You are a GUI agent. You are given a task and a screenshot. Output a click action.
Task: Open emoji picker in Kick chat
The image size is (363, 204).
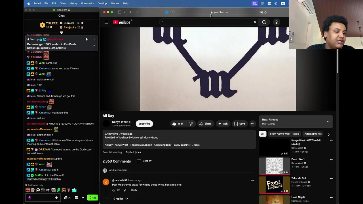[56, 197]
